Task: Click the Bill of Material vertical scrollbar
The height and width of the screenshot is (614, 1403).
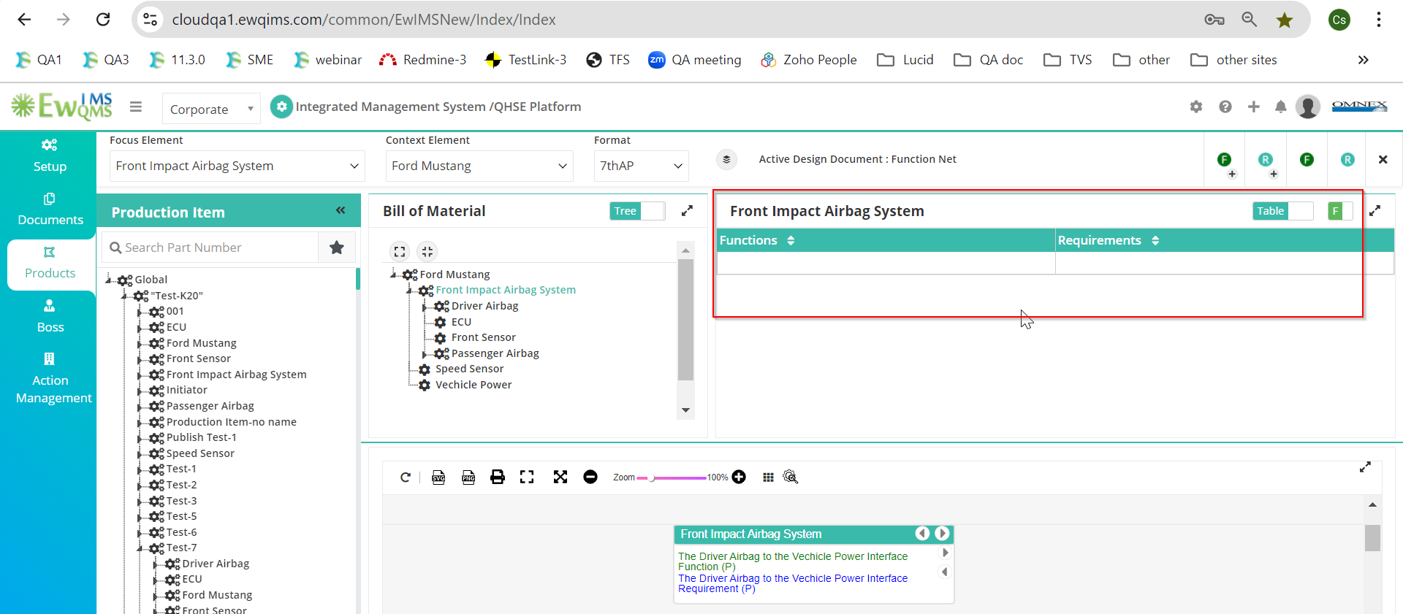Action: [685, 321]
